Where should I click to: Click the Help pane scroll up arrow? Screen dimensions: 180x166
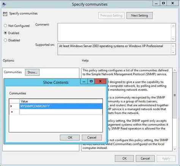[x=175, y=70]
